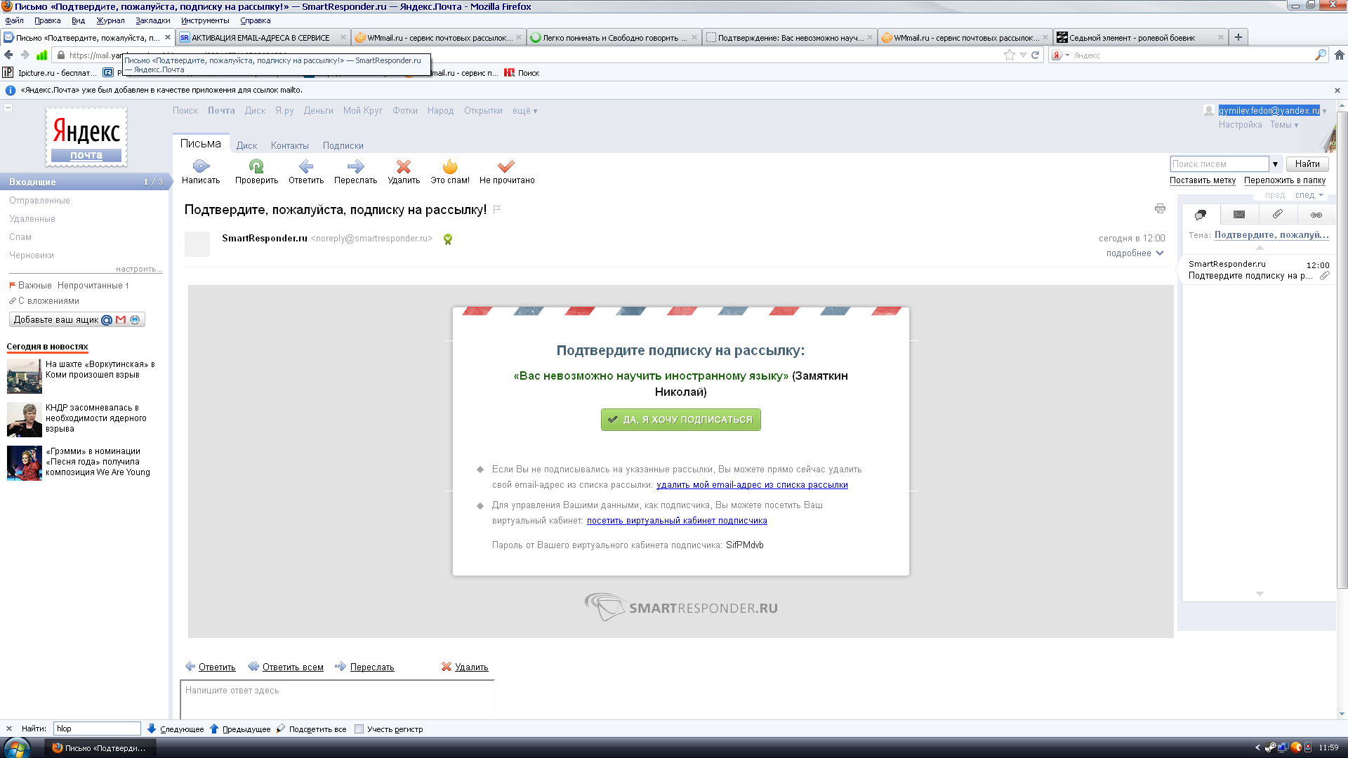The width and height of the screenshot is (1348, 758).
Task: Open search engine selector dropdown
Action: click(1060, 55)
